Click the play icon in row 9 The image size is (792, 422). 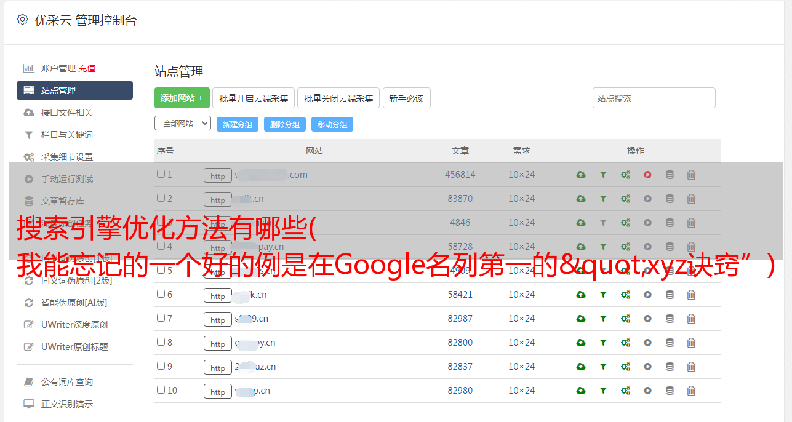click(x=647, y=367)
